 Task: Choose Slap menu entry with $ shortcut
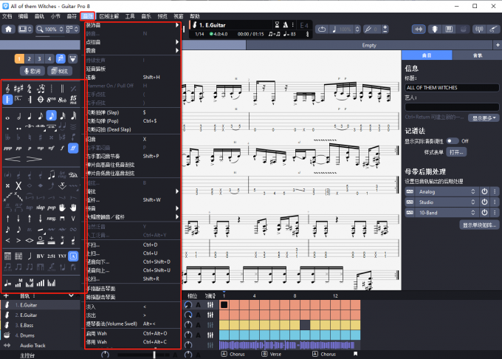click(133, 112)
